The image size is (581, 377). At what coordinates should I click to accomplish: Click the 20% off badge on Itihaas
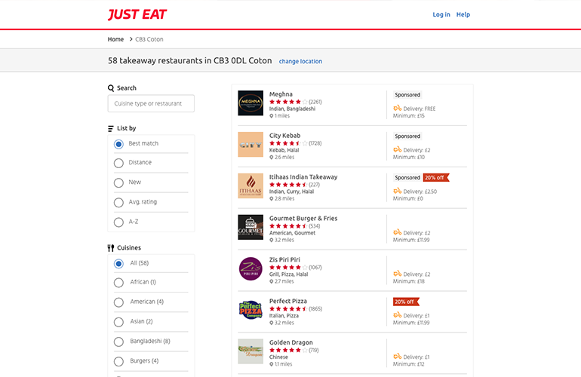(x=436, y=178)
